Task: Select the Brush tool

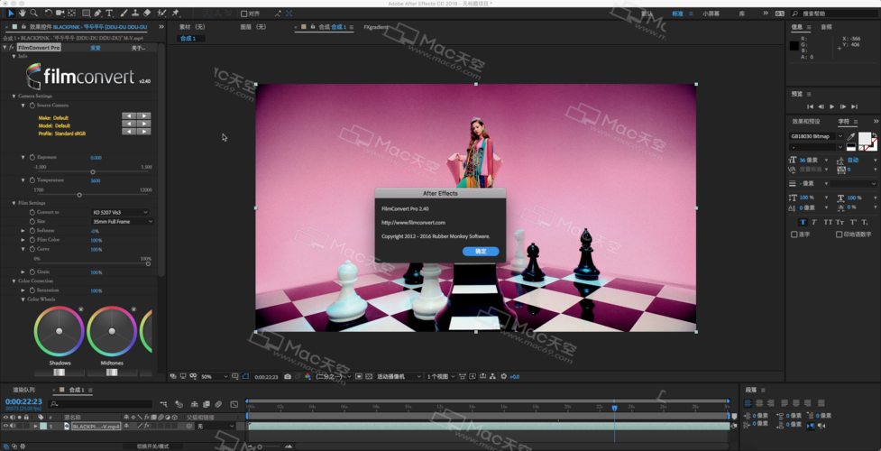Action: (x=124, y=13)
